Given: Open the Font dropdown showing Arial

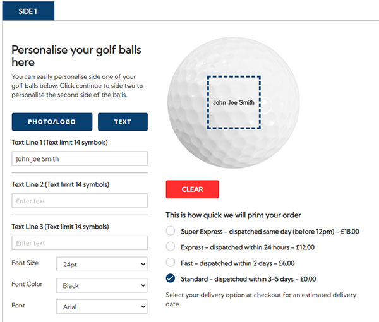Looking at the screenshot, I should coord(102,307).
